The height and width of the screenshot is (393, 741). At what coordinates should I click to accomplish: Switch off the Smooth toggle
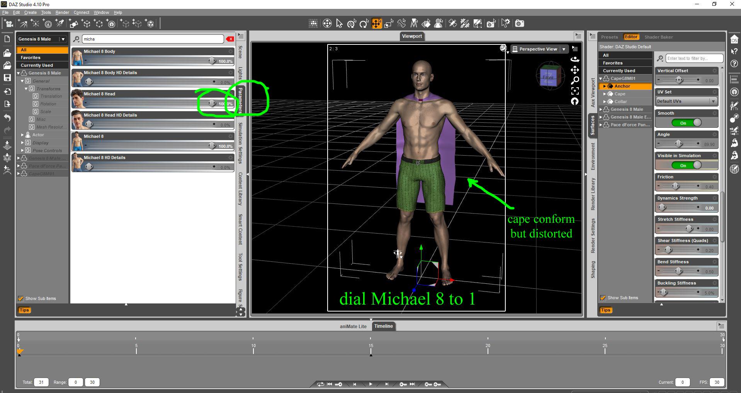coord(687,123)
